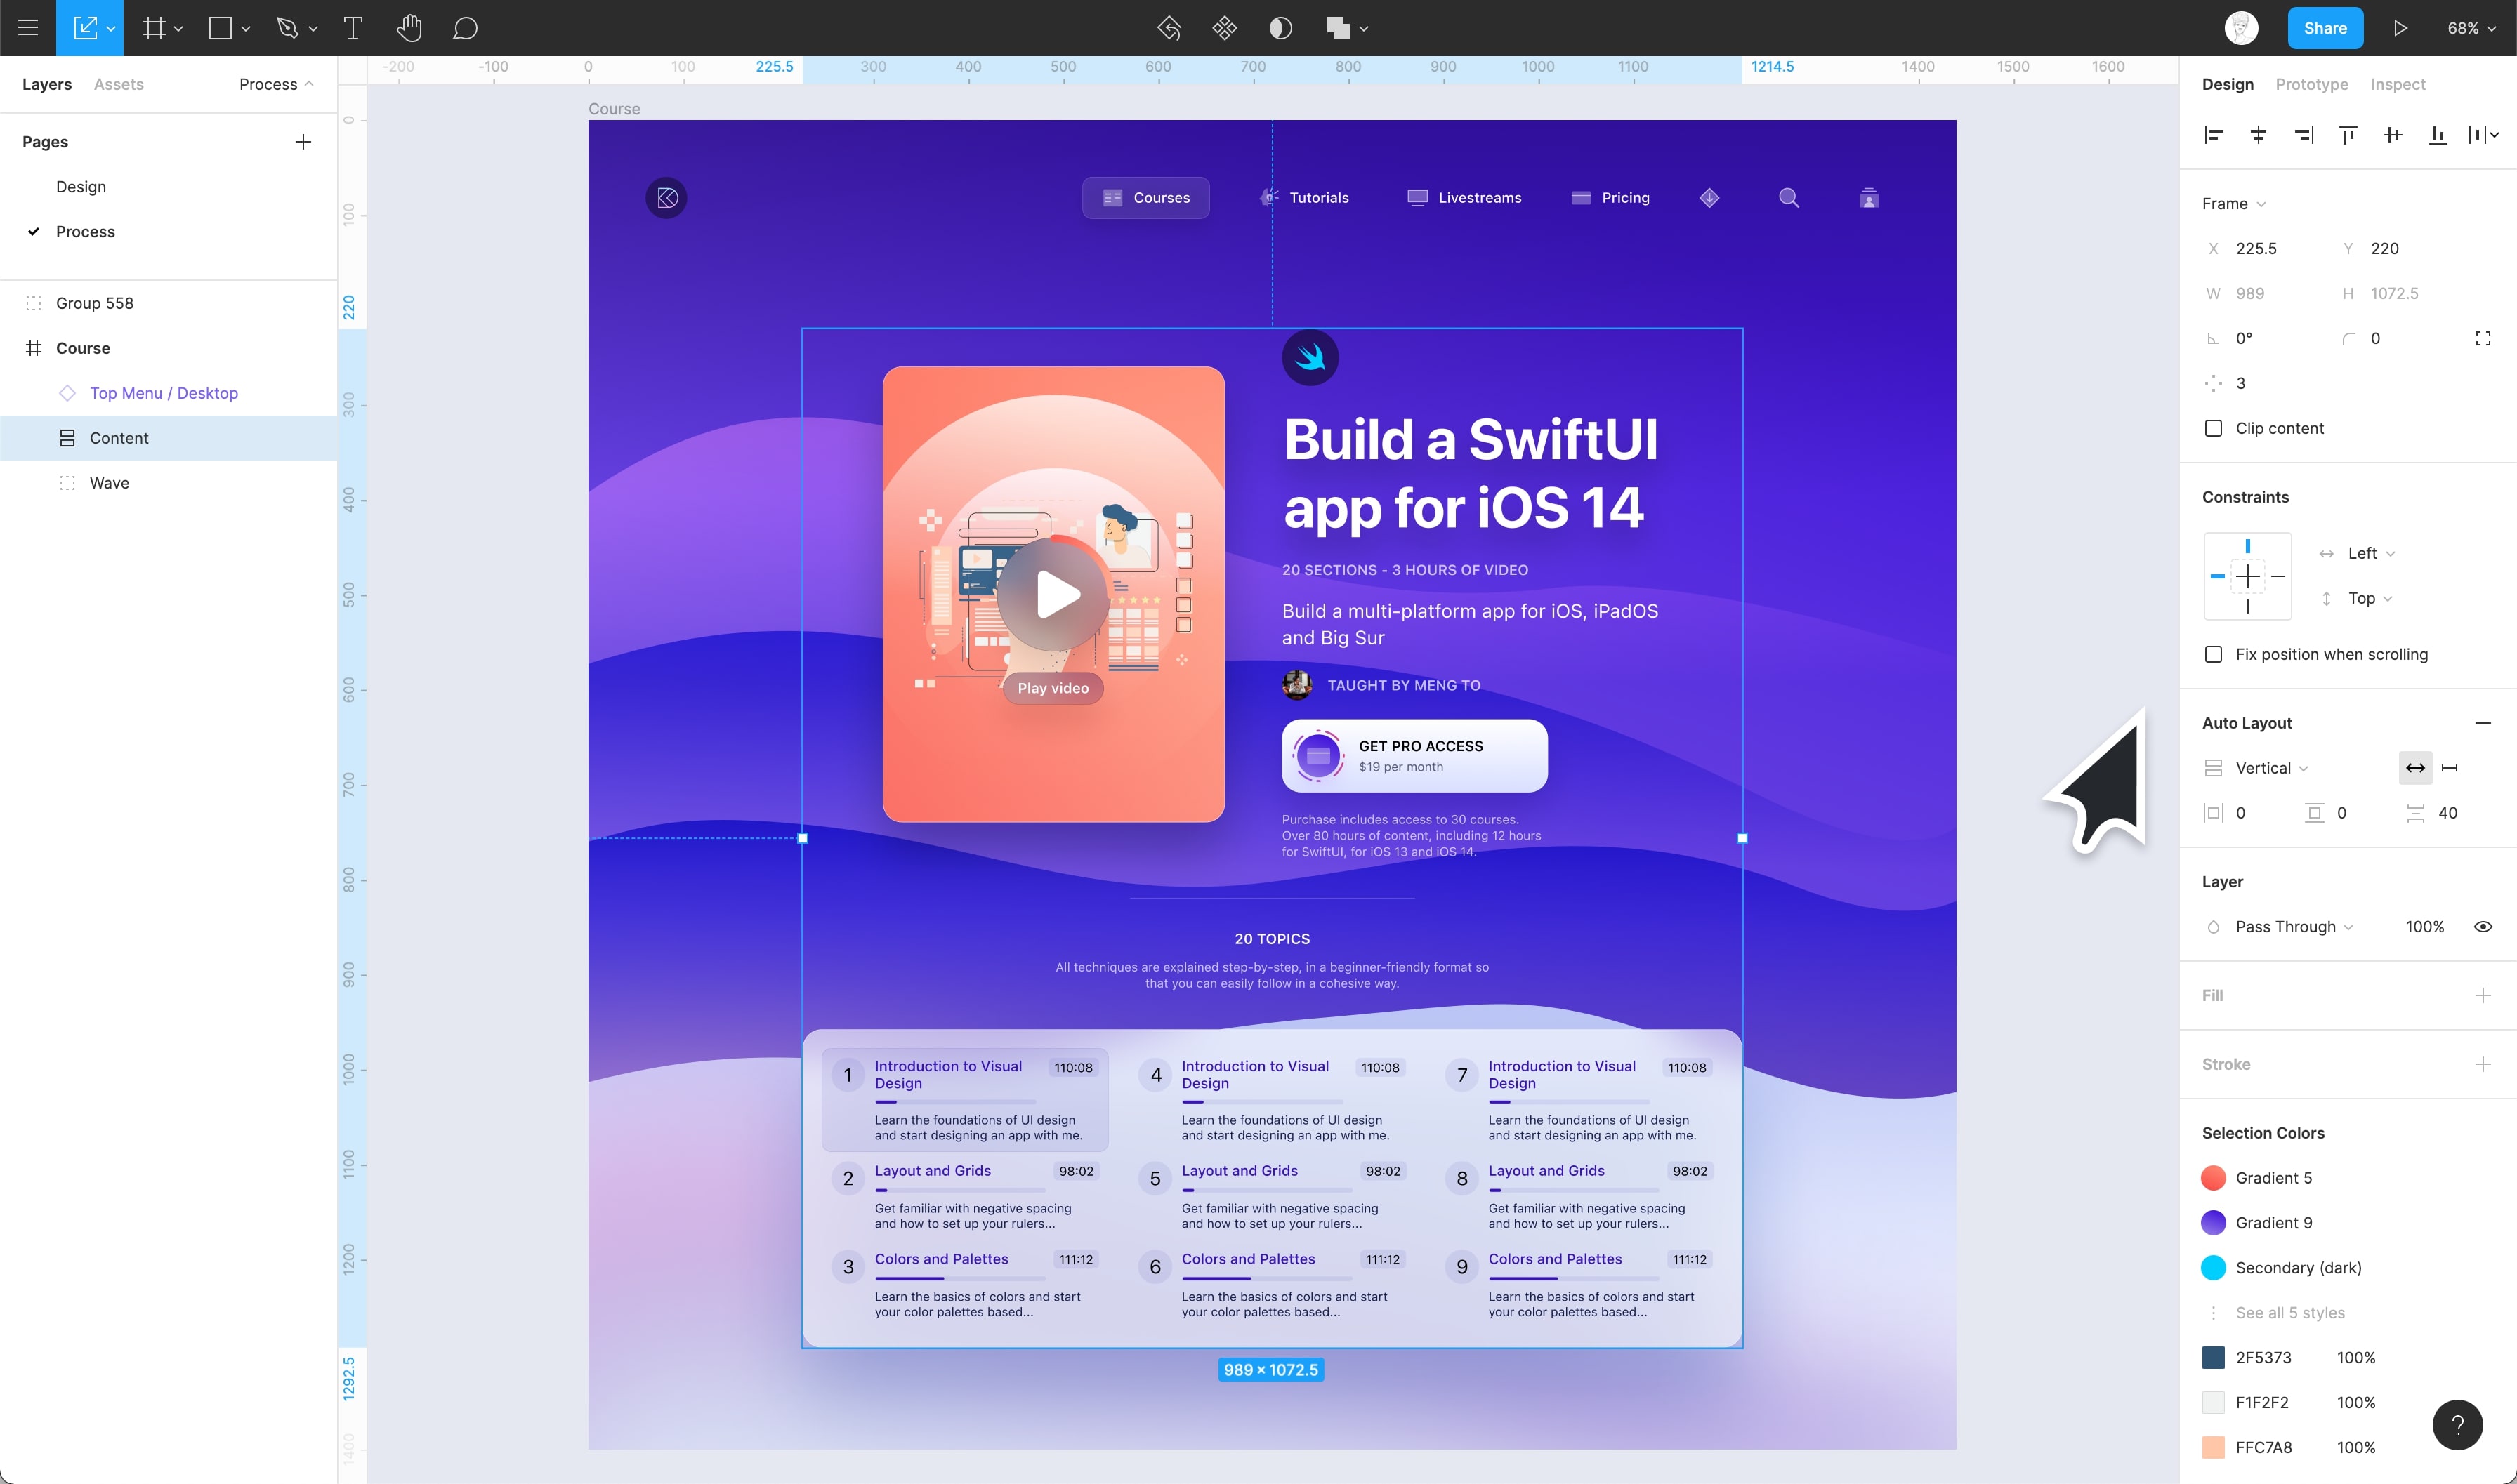Switch to the Prototype tab
The width and height of the screenshot is (2517, 1484).
click(x=2311, y=84)
